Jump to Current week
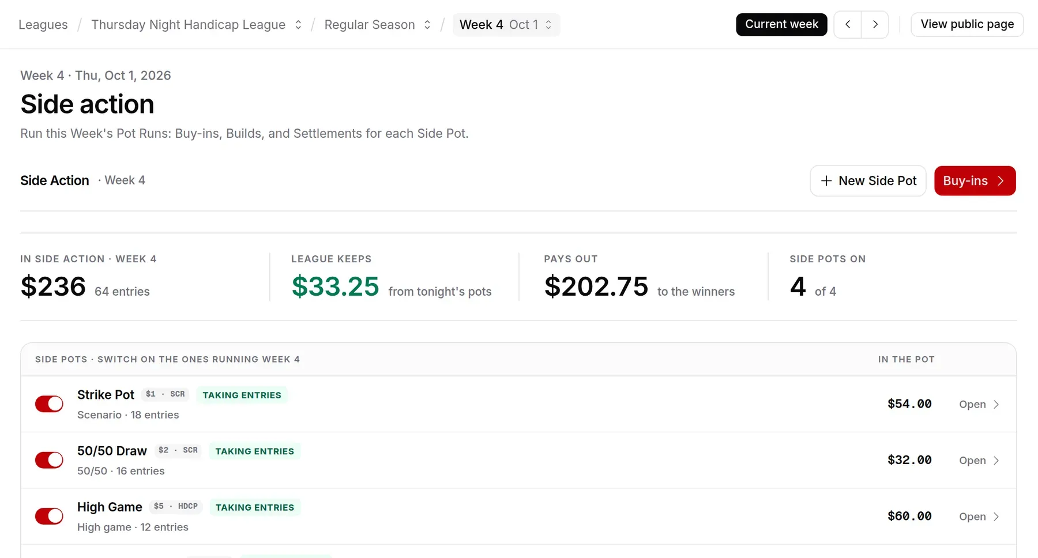The width and height of the screenshot is (1038, 558). tap(781, 24)
